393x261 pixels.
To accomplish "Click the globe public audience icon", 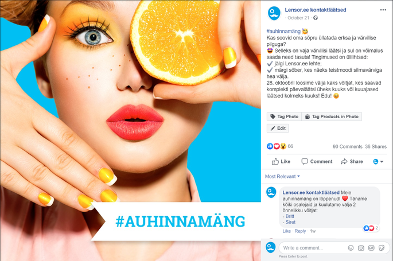I will coord(316,18).
